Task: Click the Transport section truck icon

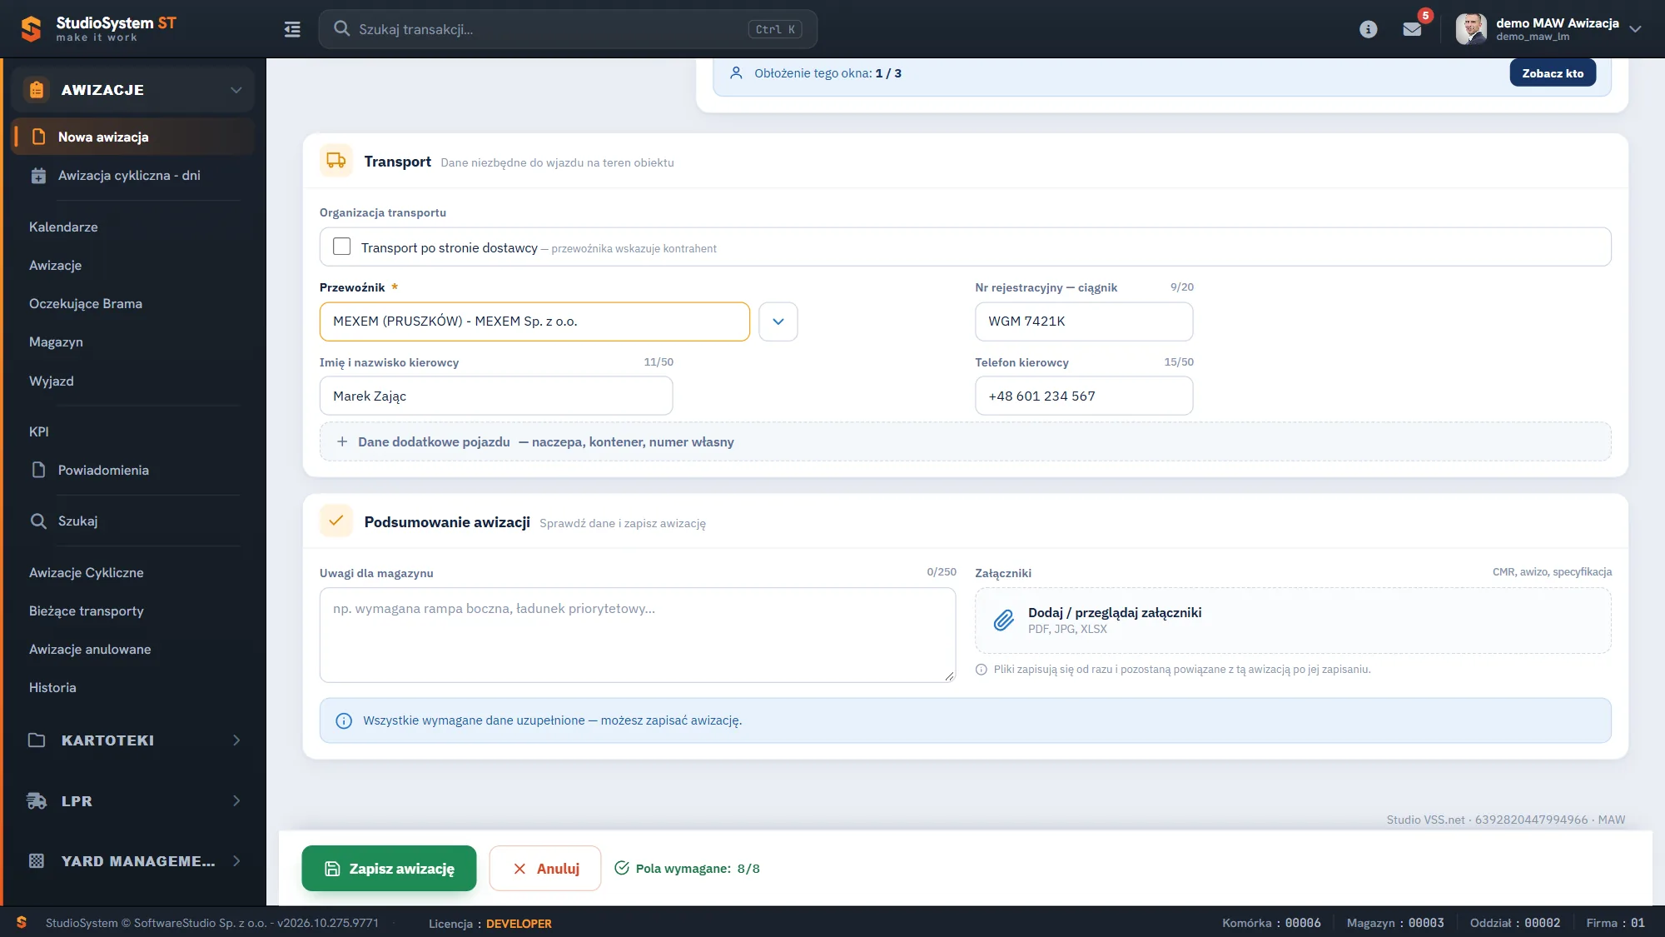Action: point(335,161)
